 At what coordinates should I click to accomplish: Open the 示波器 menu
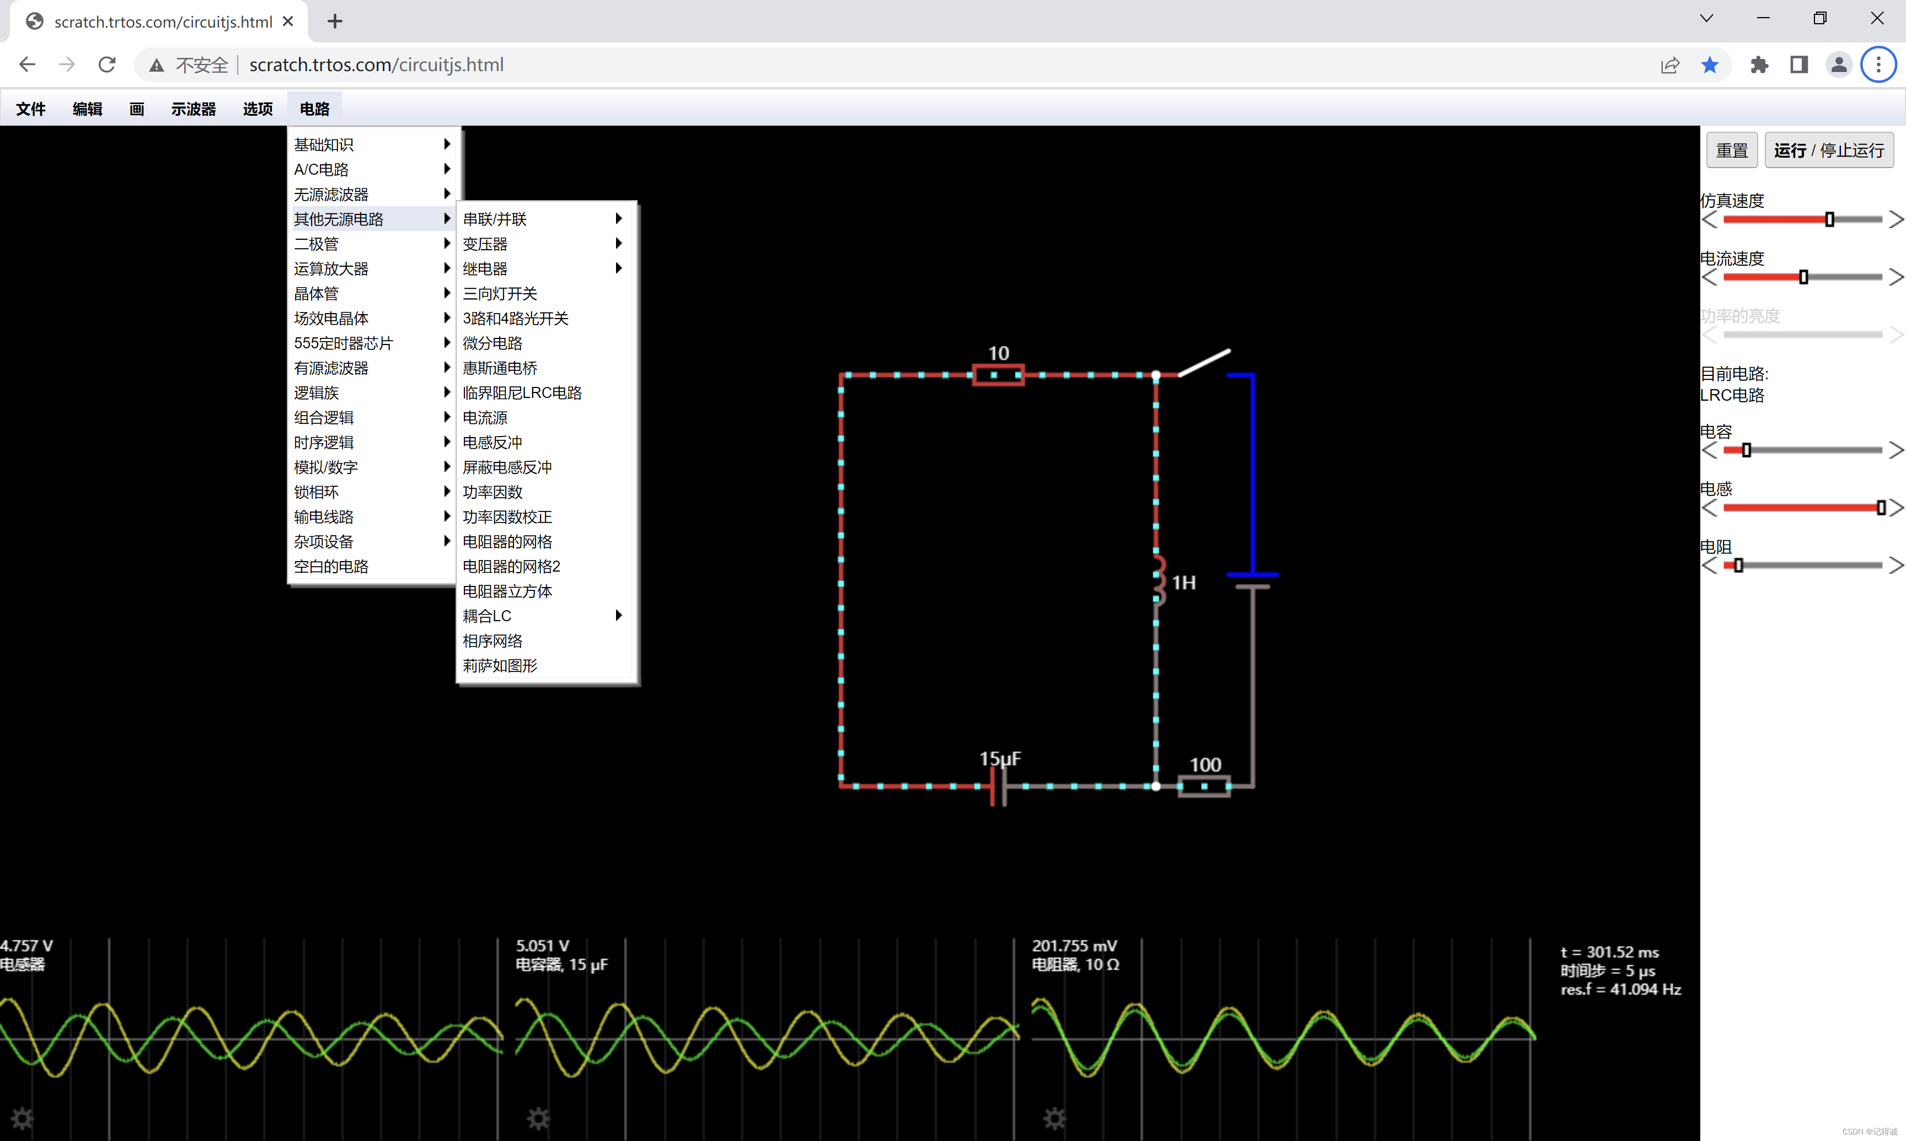point(193,109)
